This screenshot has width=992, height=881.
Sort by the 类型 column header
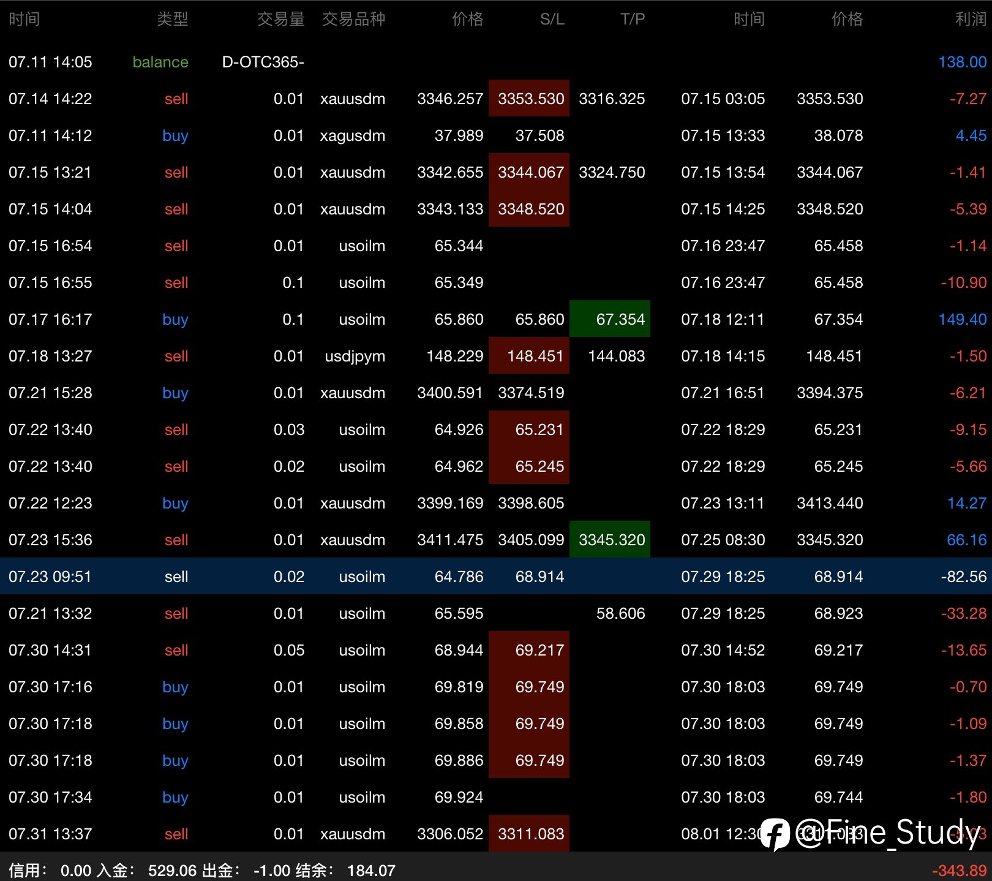click(x=172, y=19)
